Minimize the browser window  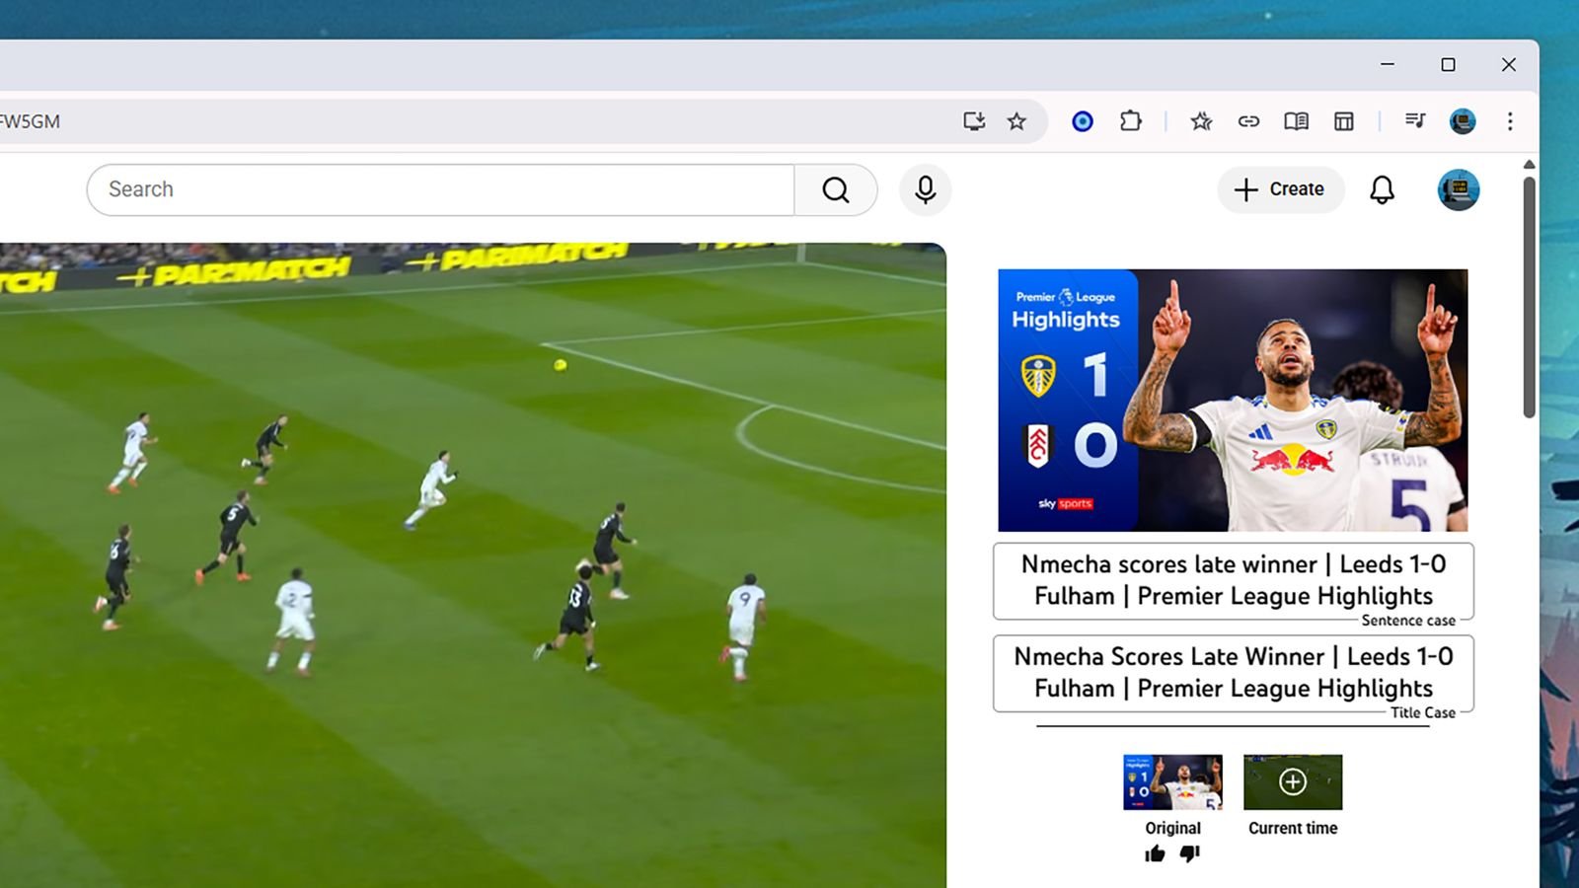(x=1388, y=64)
